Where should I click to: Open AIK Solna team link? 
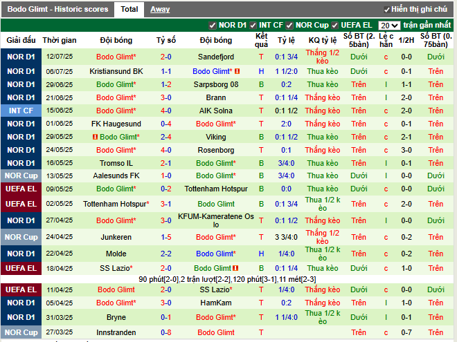coord(216,111)
